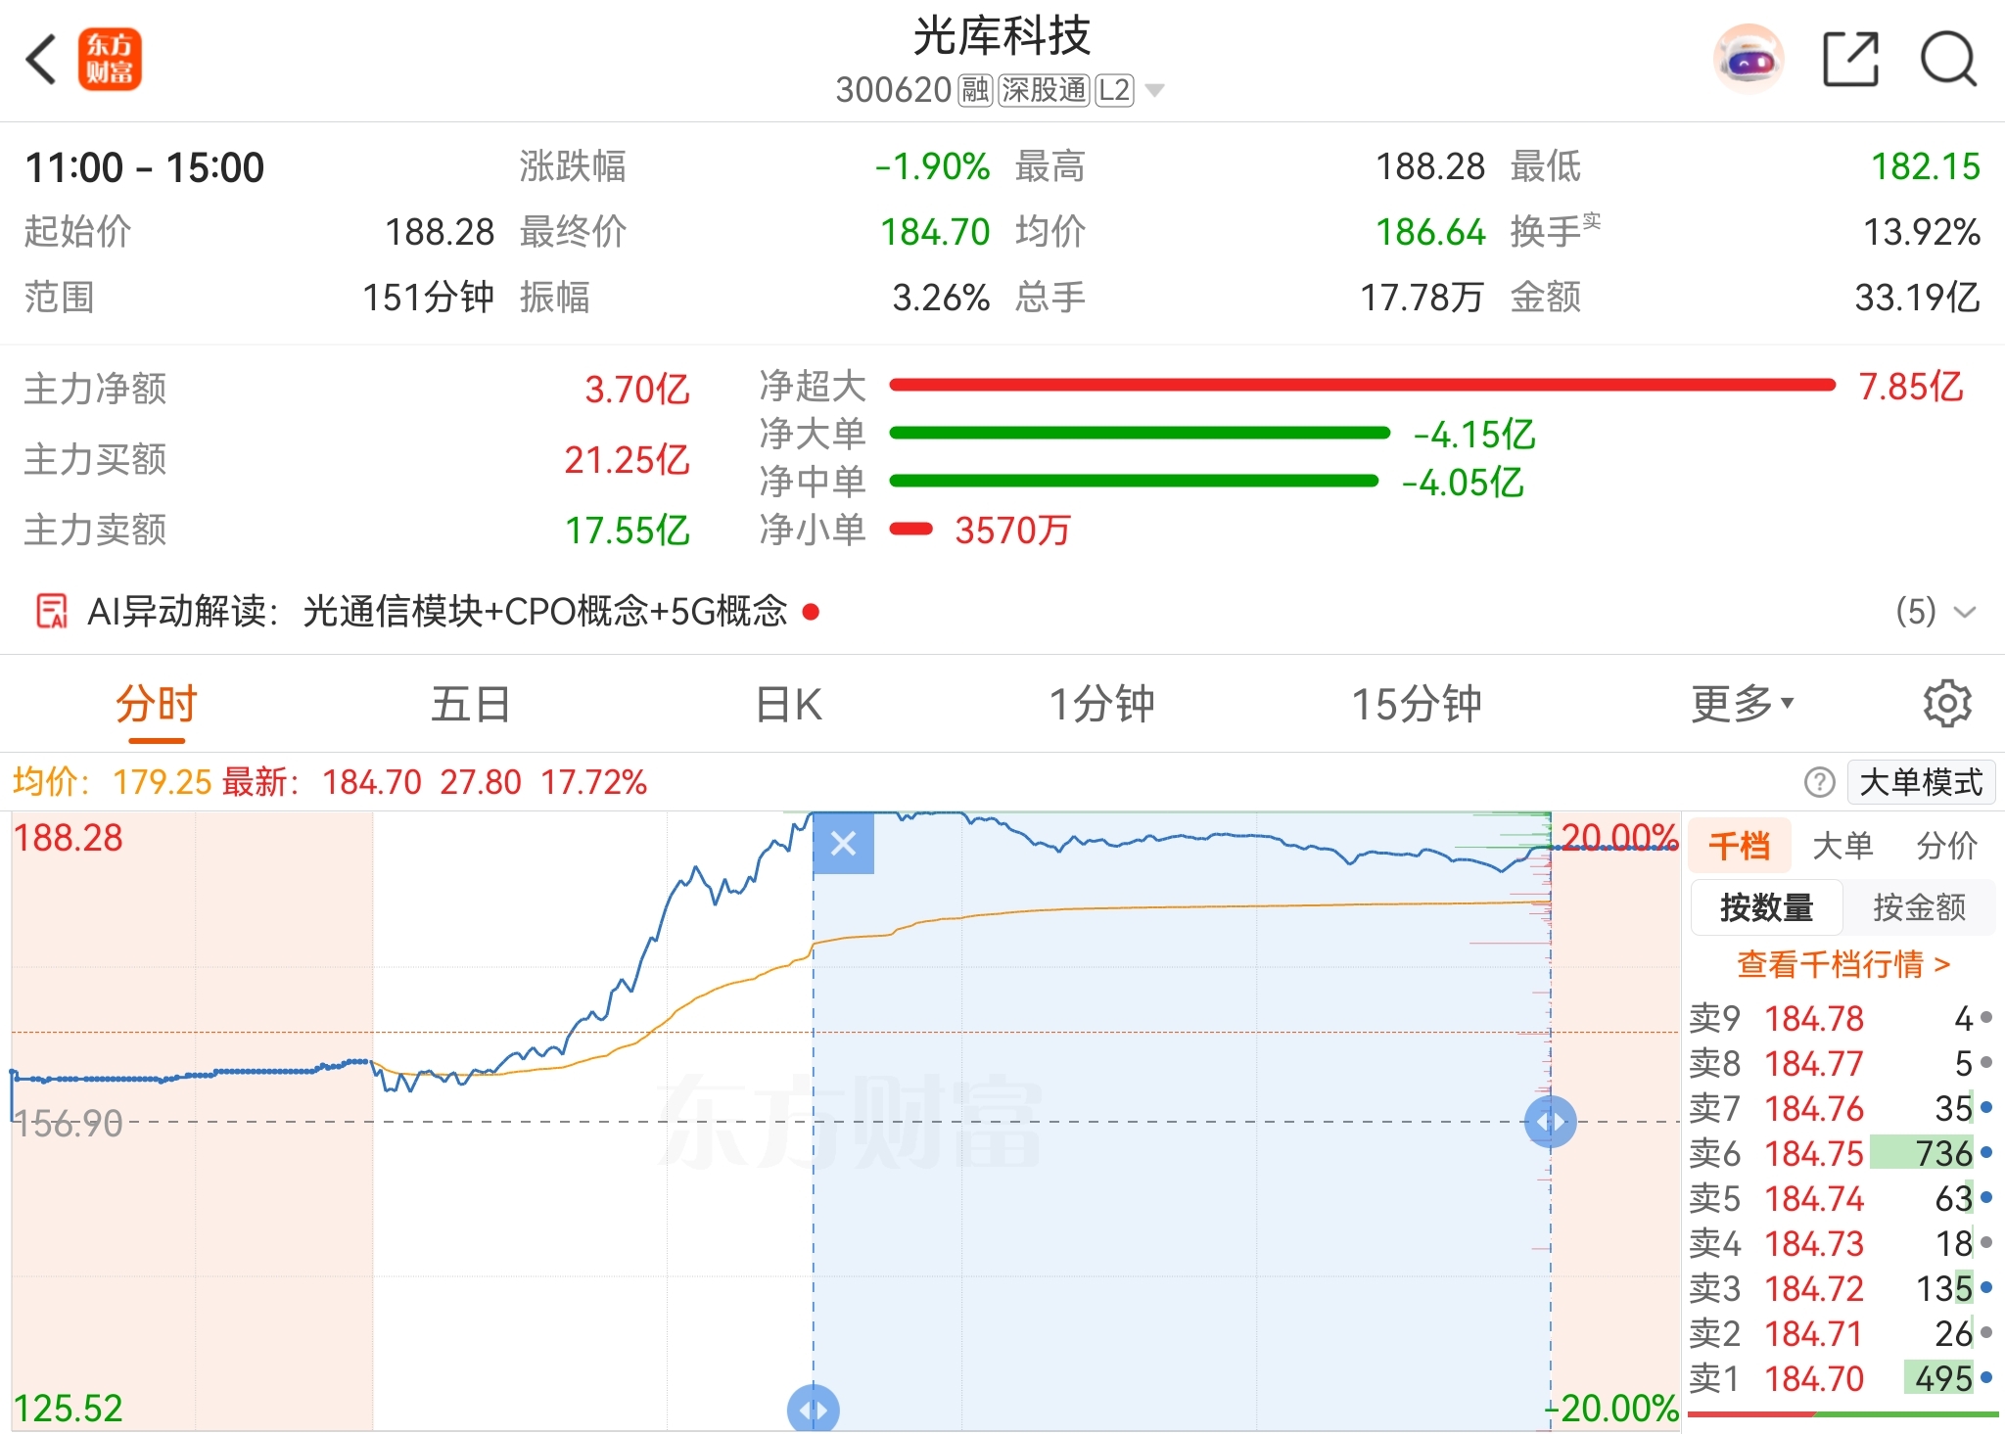
Task: Close the range selection with X
Action: 843,843
